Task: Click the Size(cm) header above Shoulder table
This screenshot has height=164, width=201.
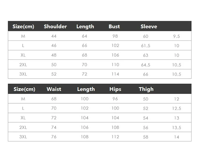Action: (x=24, y=26)
